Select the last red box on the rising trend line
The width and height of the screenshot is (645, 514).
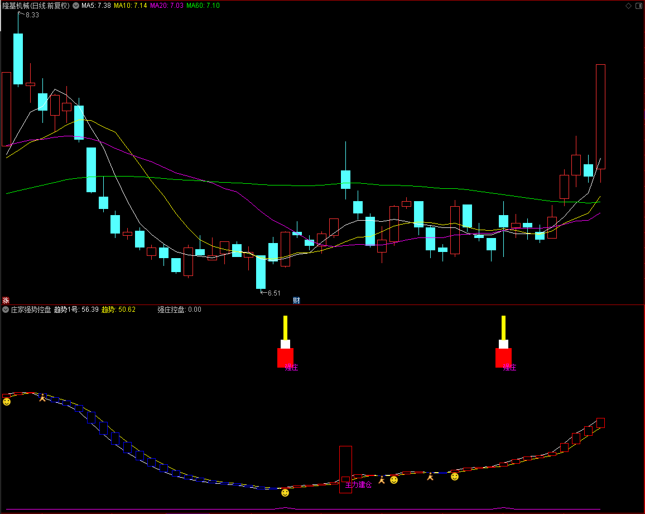point(600,423)
